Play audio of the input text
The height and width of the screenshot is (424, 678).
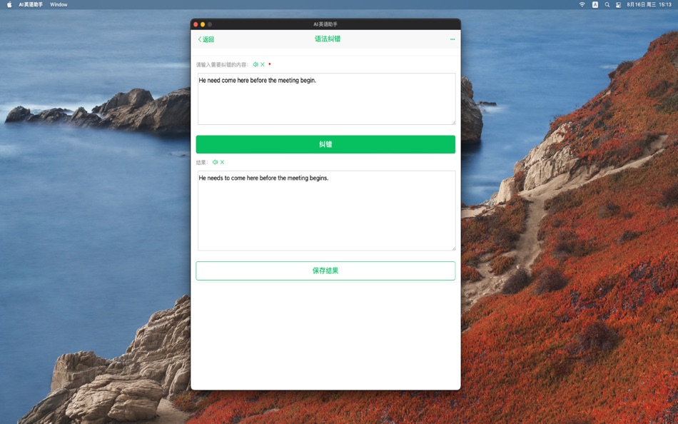(255, 64)
